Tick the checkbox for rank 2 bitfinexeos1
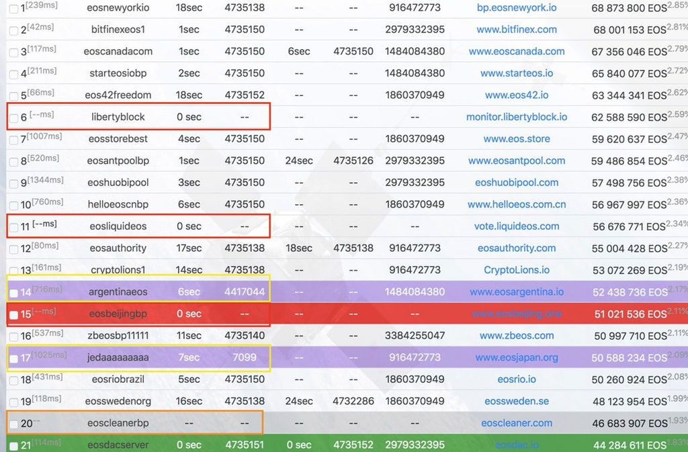This screenshot has width=688, height=452. pos(13,31)
